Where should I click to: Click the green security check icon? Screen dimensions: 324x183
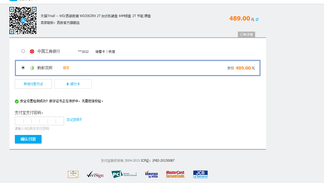pos(17,101)
